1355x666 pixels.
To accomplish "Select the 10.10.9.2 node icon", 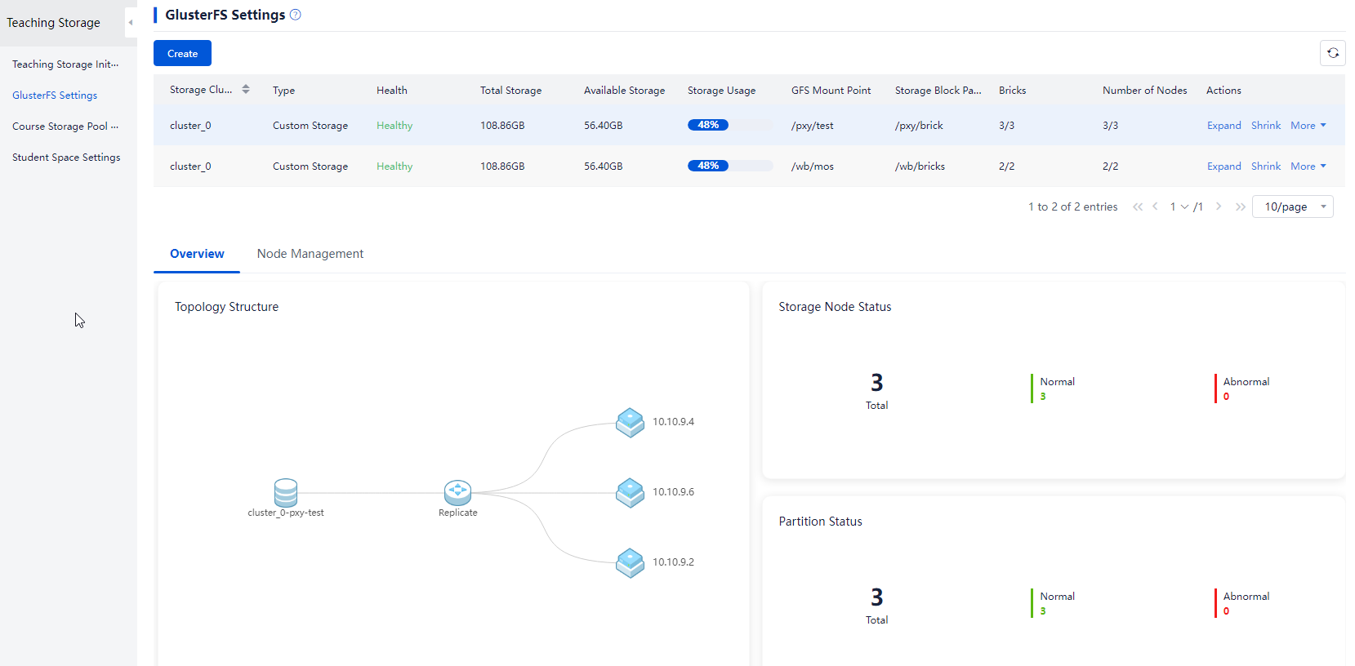I will pyautogui.click(x=630, y=563).
